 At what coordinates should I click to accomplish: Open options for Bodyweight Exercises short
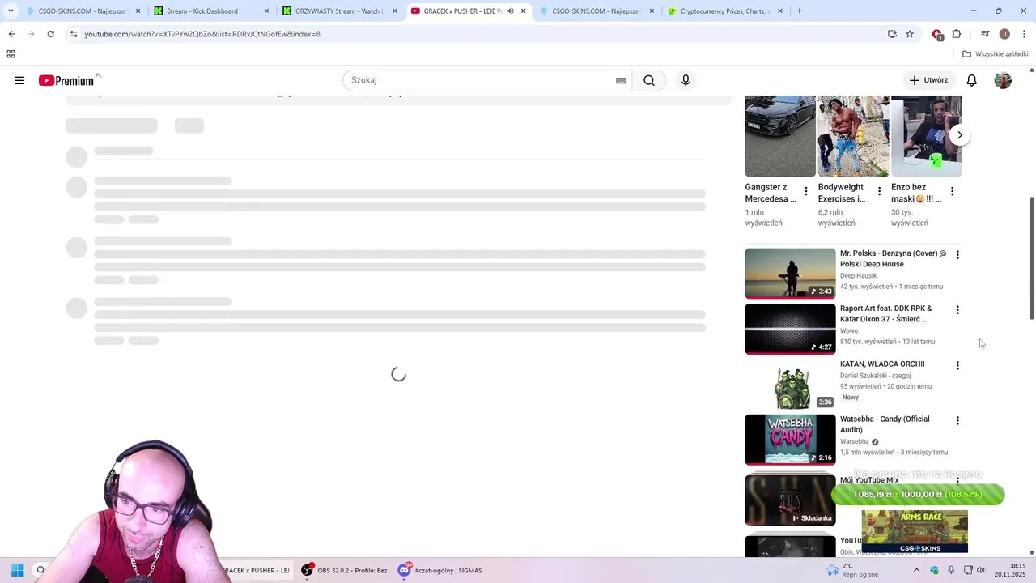tap(879, 192)
